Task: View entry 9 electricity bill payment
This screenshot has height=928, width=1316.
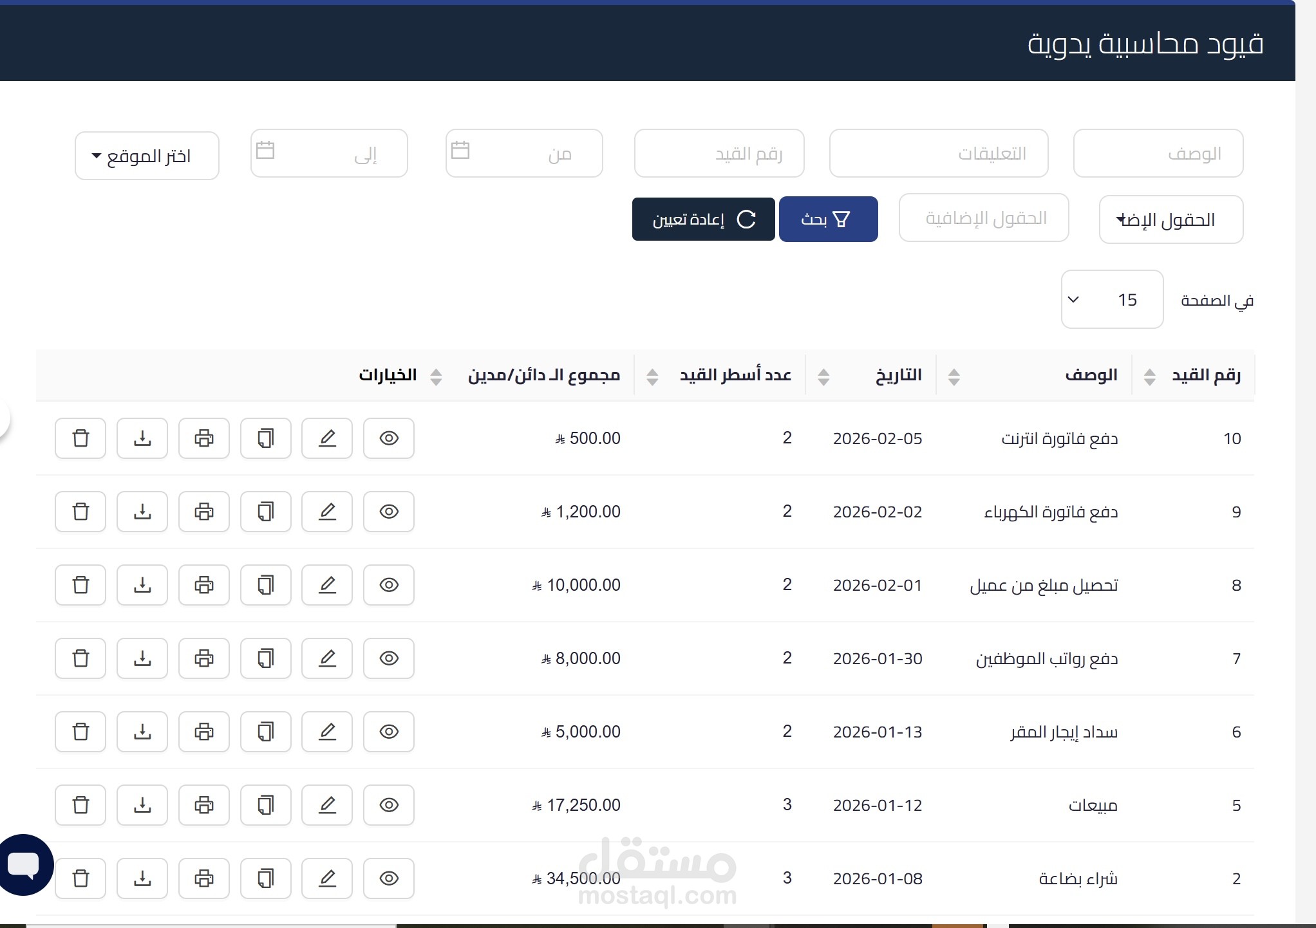Action: (389, 512)
